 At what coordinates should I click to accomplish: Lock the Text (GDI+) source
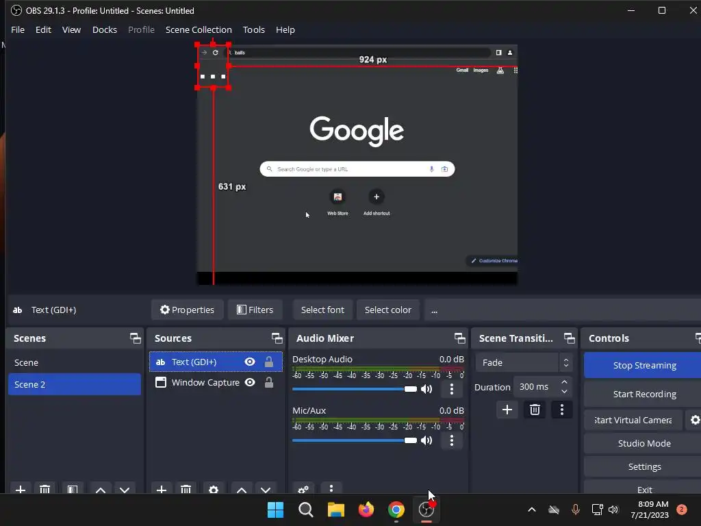tap(268, 362)
